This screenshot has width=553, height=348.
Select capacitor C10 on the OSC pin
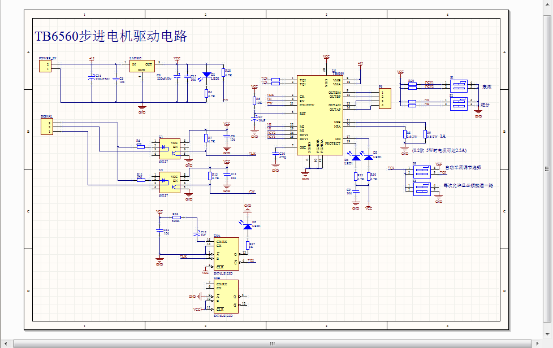[275, 154]
